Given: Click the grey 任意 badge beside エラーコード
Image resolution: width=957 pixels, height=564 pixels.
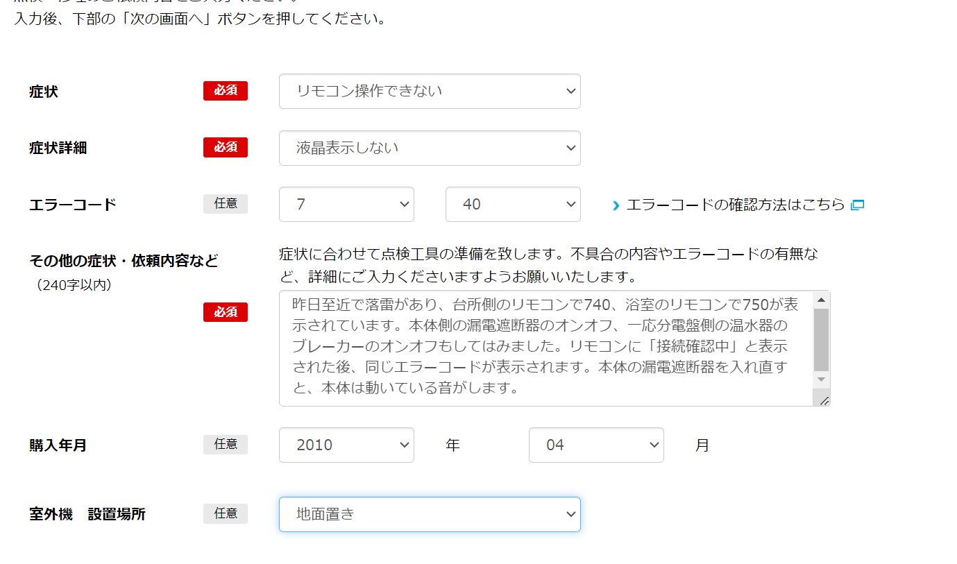Looking at the screenshot, I should pos(226,204).
